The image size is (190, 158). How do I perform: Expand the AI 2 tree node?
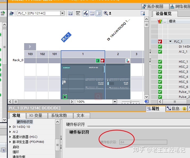click(x=10, y=132)
